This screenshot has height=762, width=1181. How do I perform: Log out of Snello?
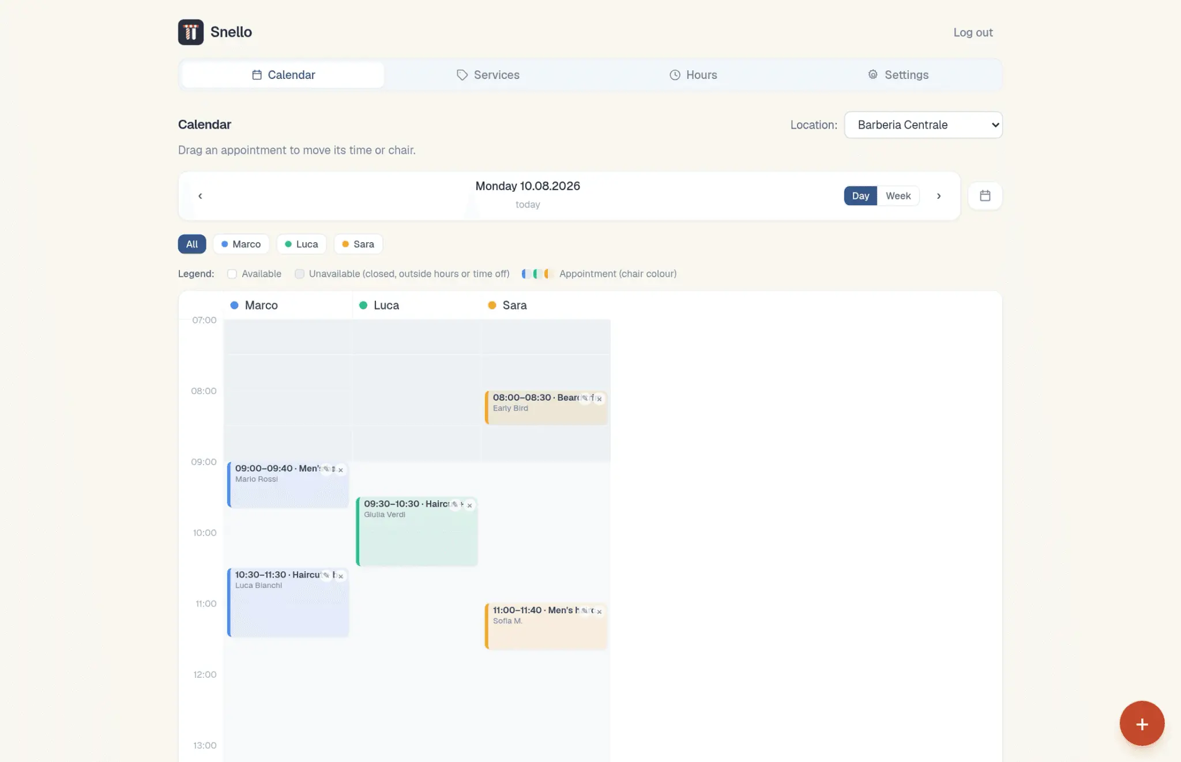[973, 33]
